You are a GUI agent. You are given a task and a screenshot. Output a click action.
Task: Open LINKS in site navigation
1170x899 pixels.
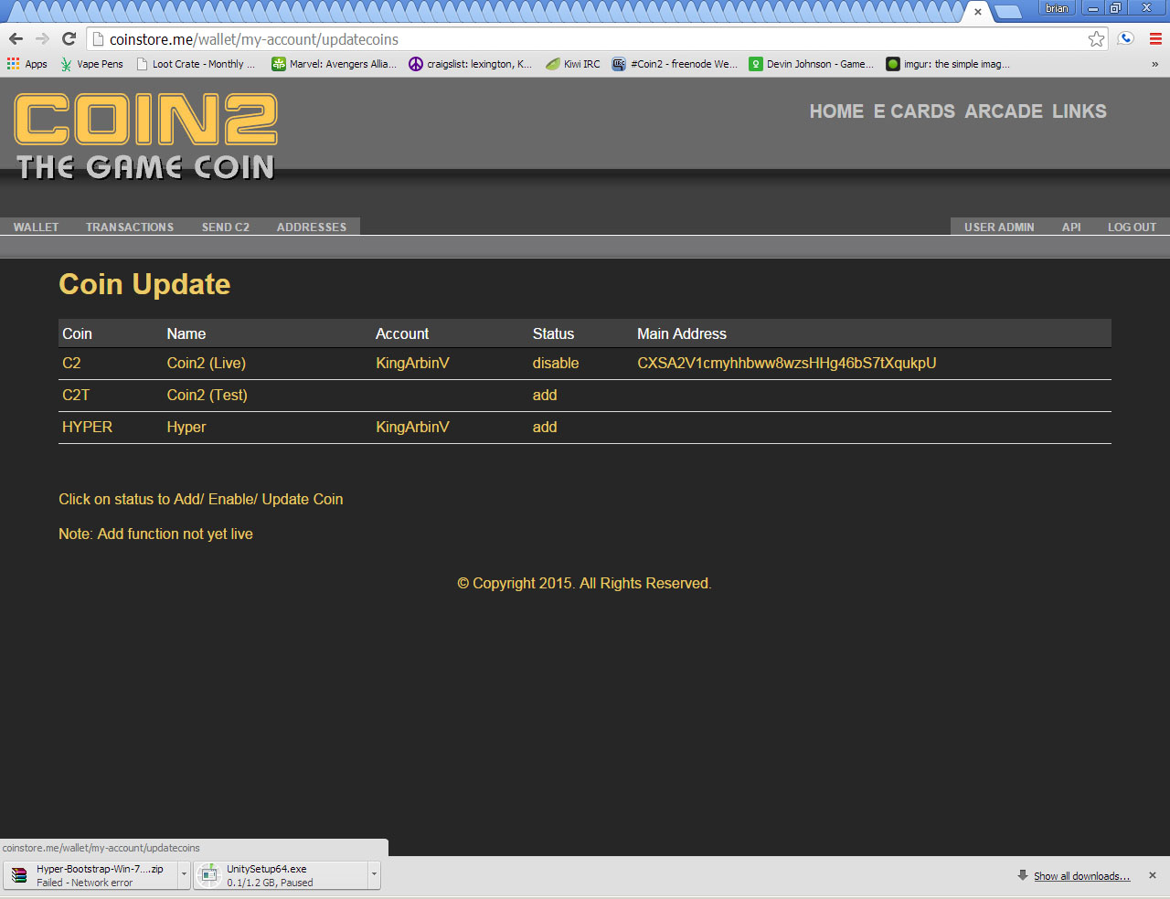1080,111
